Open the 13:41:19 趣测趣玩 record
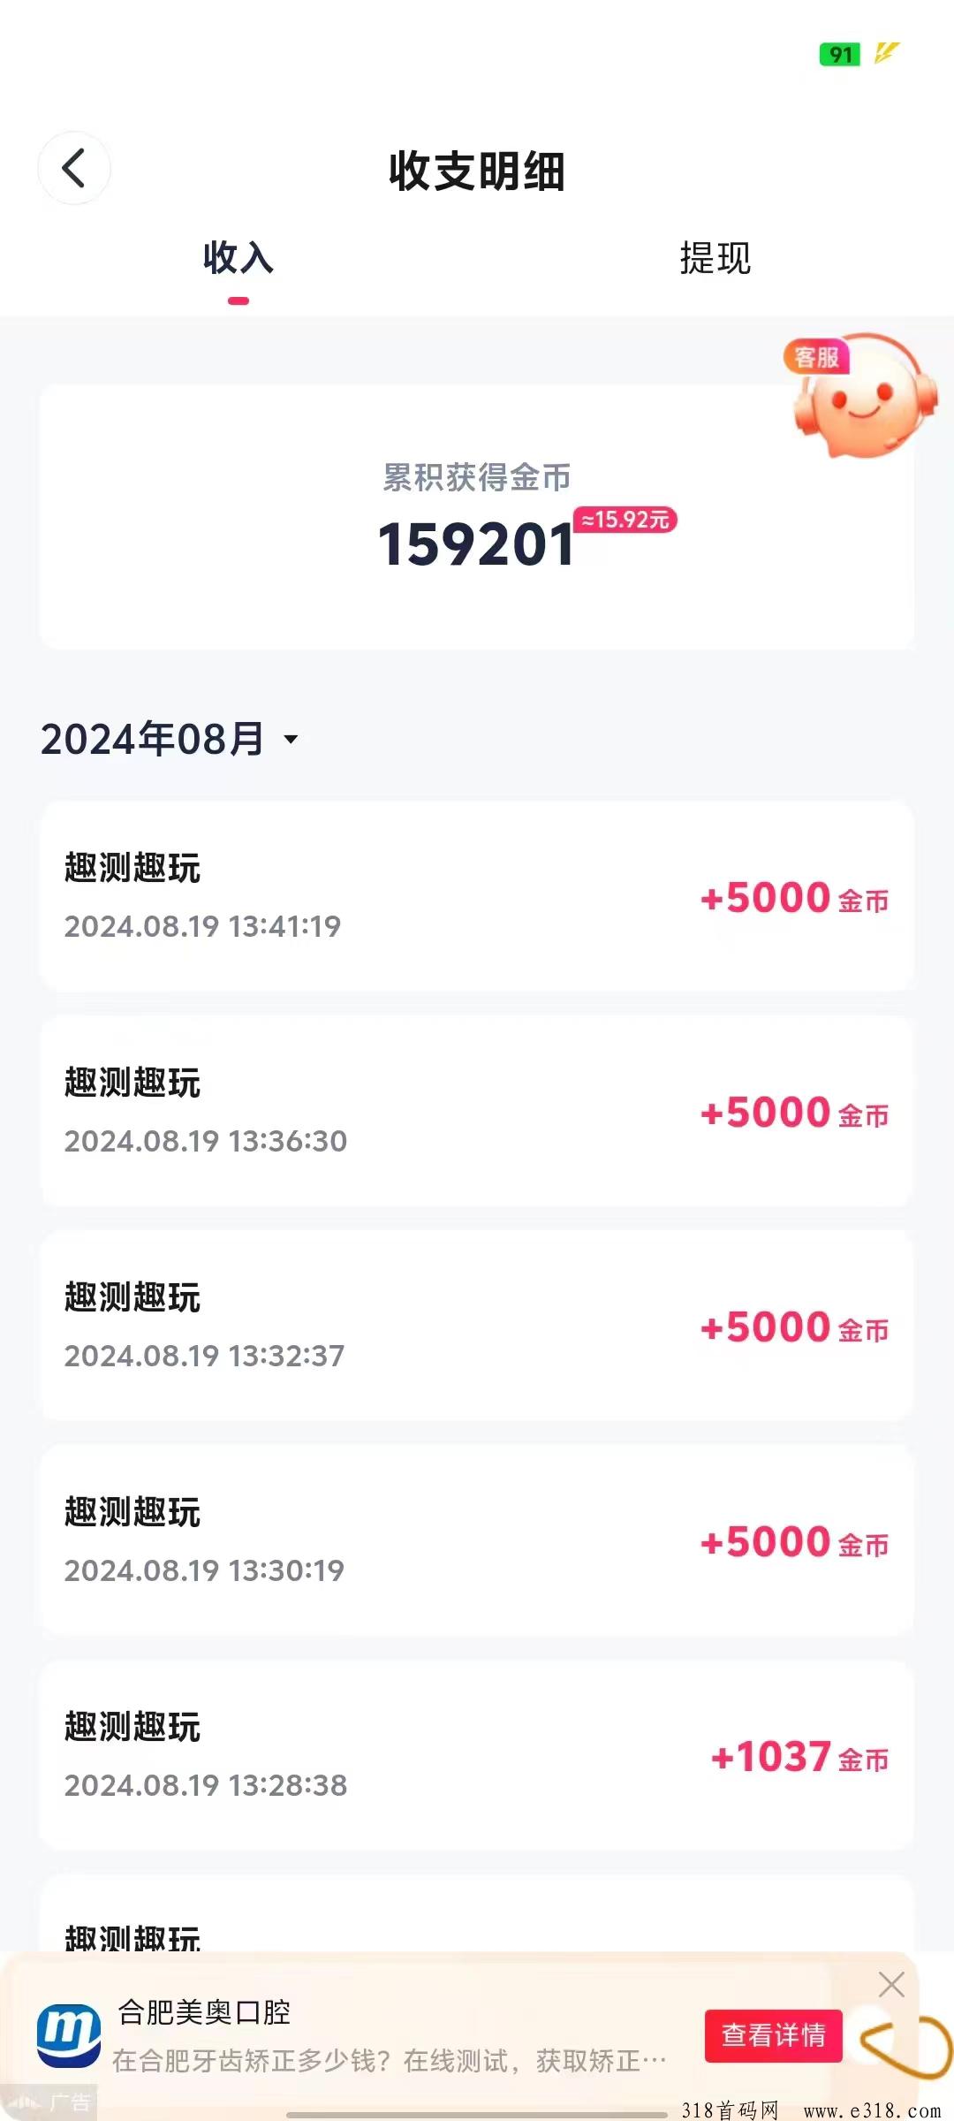 (477, 896)
